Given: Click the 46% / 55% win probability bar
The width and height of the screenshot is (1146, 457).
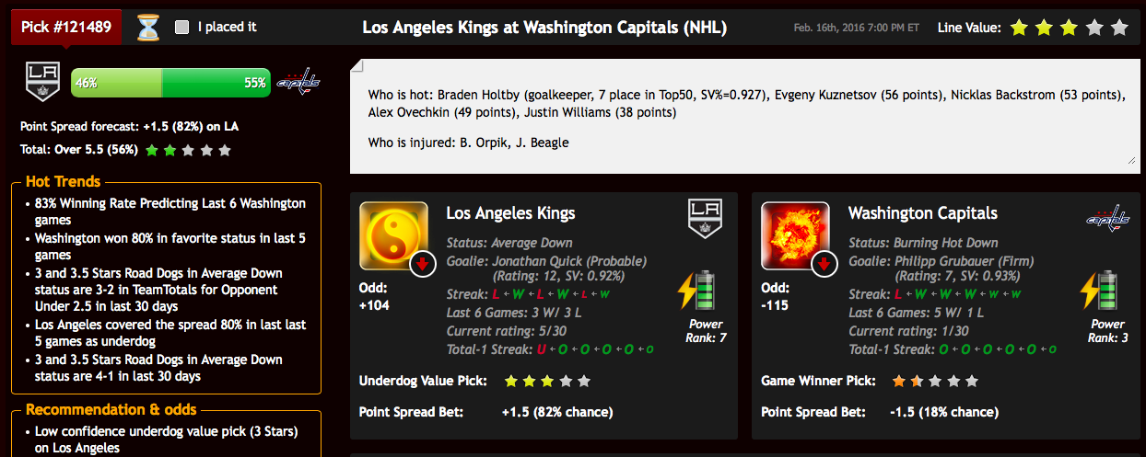Looking at the screenshot, I should click(170, 83).
